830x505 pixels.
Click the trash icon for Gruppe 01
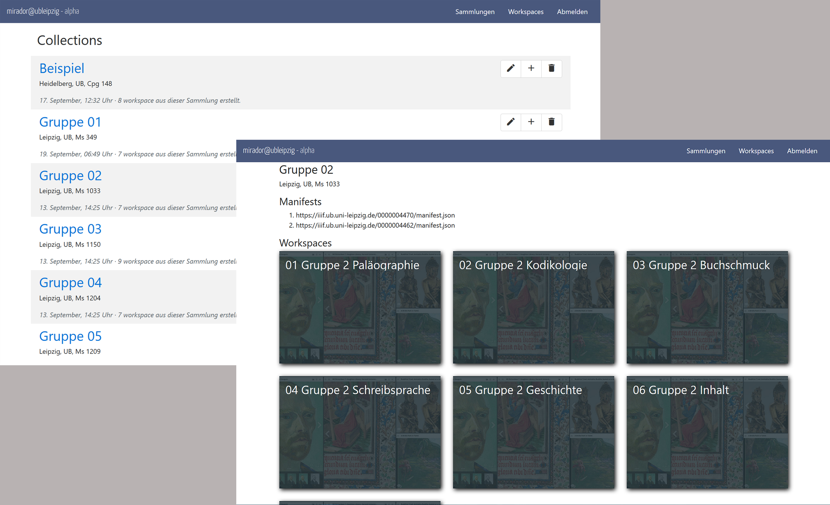pos(551,122)
